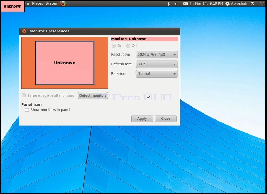Screen dimensions: 267x194
Task: Open the Places menu
Action: point(37,3)
